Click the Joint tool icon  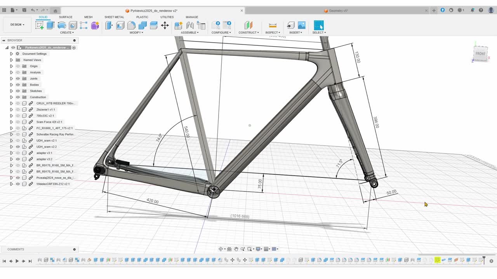tap(190, 25)
